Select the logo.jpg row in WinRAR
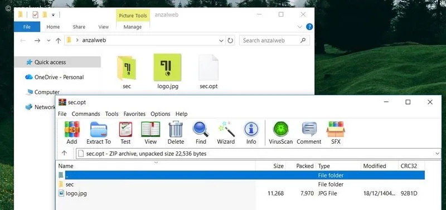446x210 pixels. pyautogui.click(x=241, y=193)
